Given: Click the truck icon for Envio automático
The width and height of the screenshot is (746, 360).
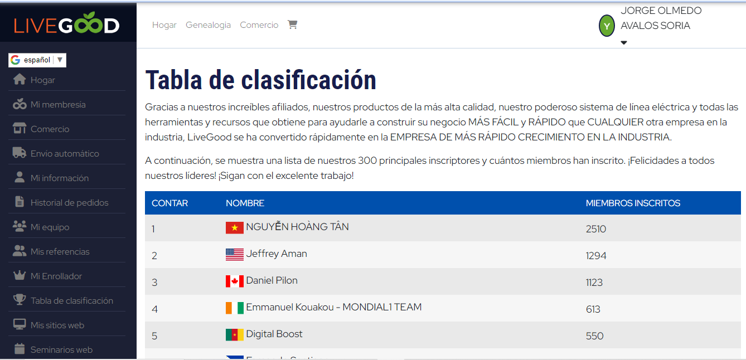Looking at the screenshot, I should tap(20, 153).
